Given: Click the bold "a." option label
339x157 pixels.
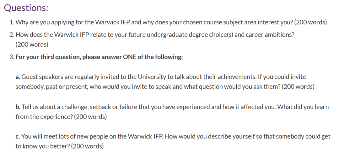Looking at the screenshot, I should [18, 77].
